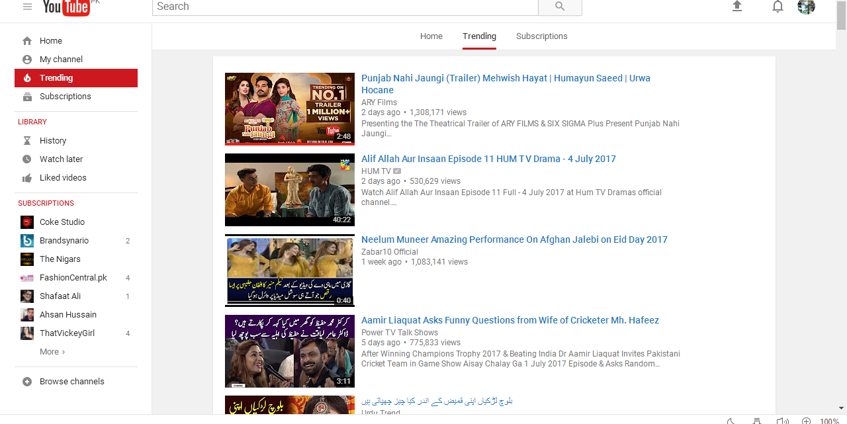Click the search magnifier button
847x424 pixels.
point(560,7)
